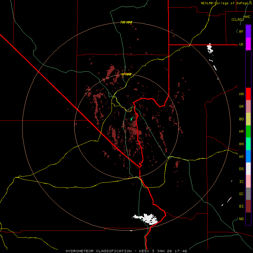Click the 3 JAN 26 date text
The image size is (253, 253).
(162, 251)
